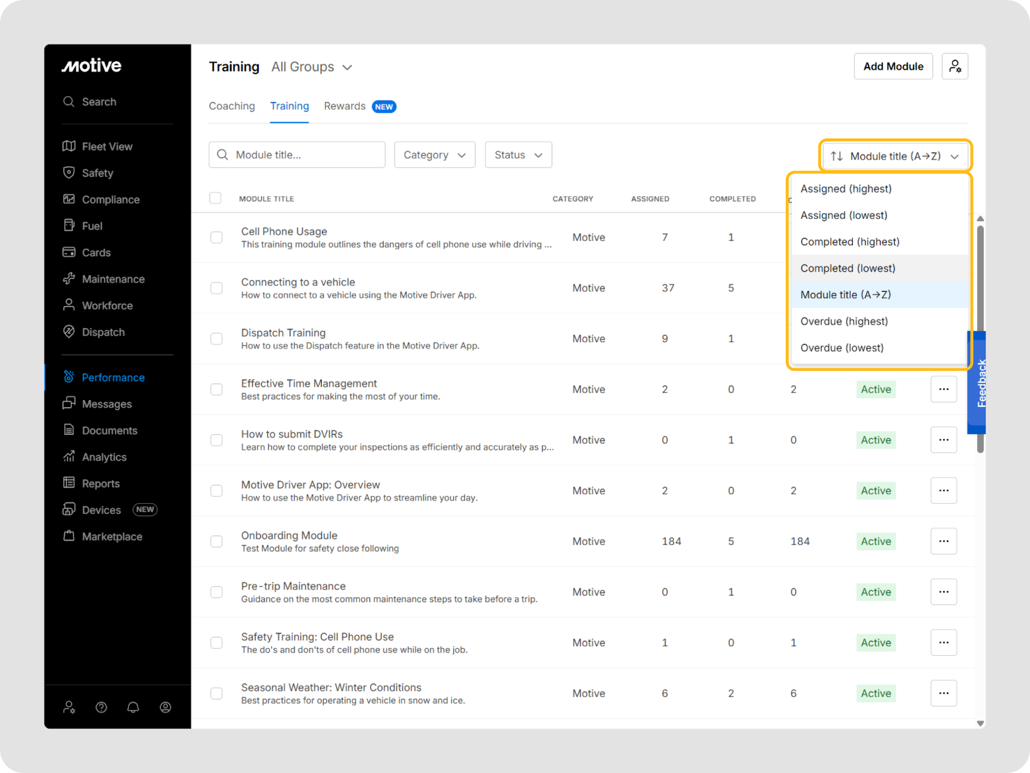The image size is (1030, 773).
Task: Switch to the Coaching tab
Action: (x=232, y=106)
